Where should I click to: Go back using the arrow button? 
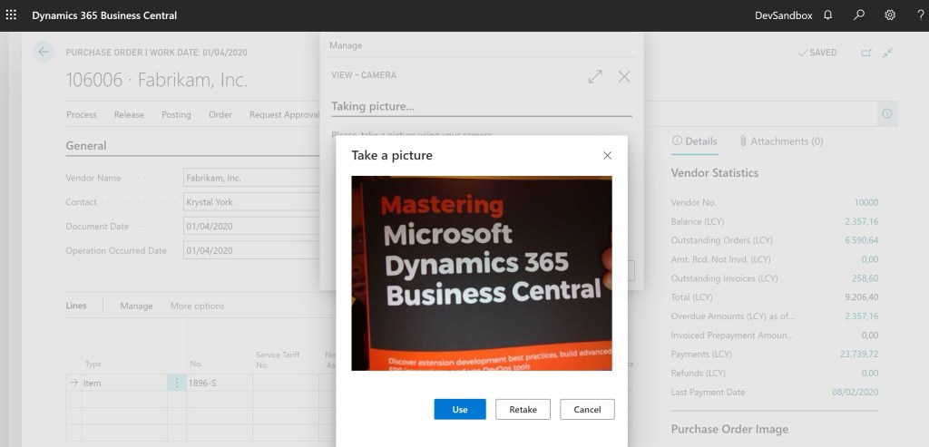click(44, 53)
